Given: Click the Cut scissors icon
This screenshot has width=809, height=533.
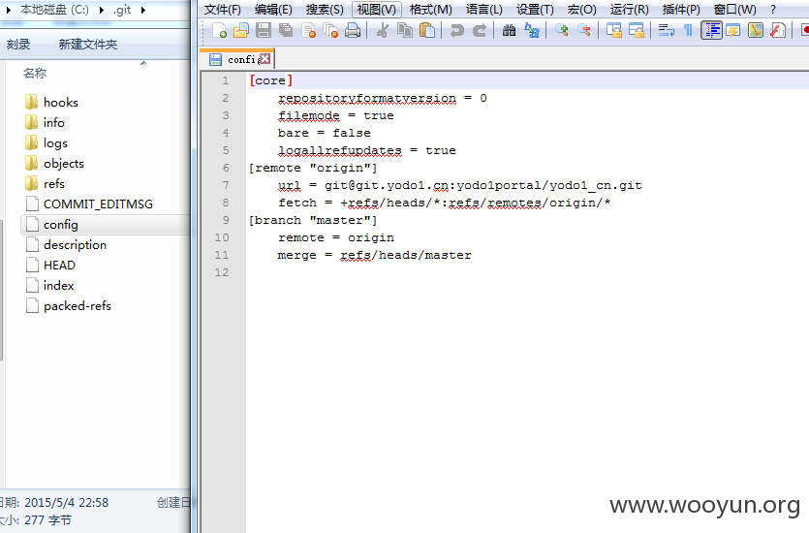Looking at the screenshot, I should tap(383, 30).
